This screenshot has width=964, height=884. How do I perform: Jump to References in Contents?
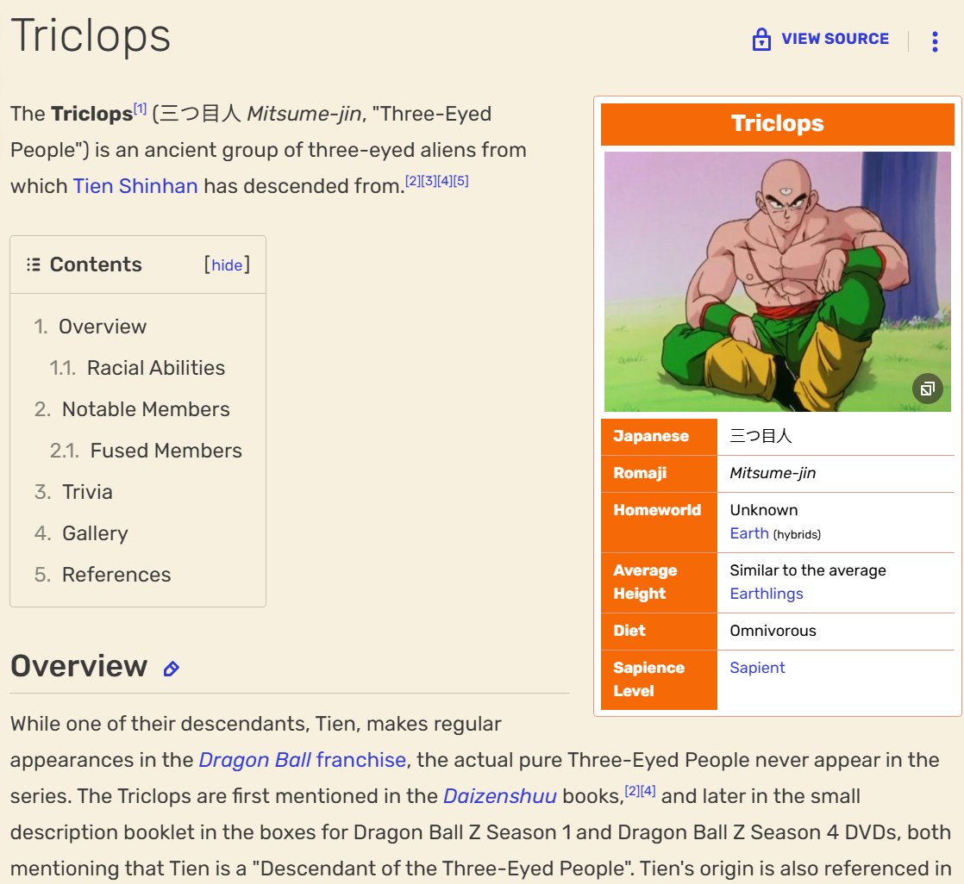pos(116,575)
